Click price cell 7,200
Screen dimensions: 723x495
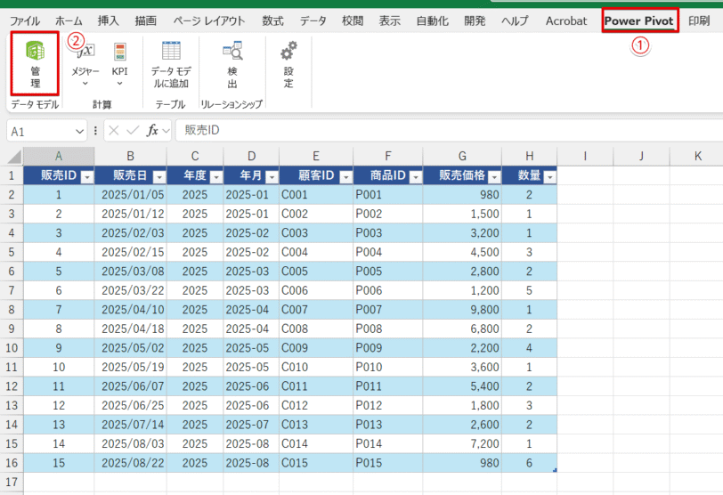pyautogui.click(x=462, y=444)
